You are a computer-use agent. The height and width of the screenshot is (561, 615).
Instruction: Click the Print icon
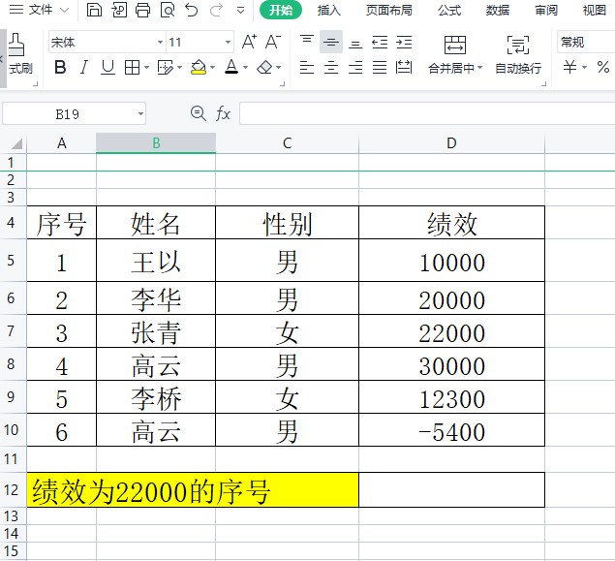[142, 10]
